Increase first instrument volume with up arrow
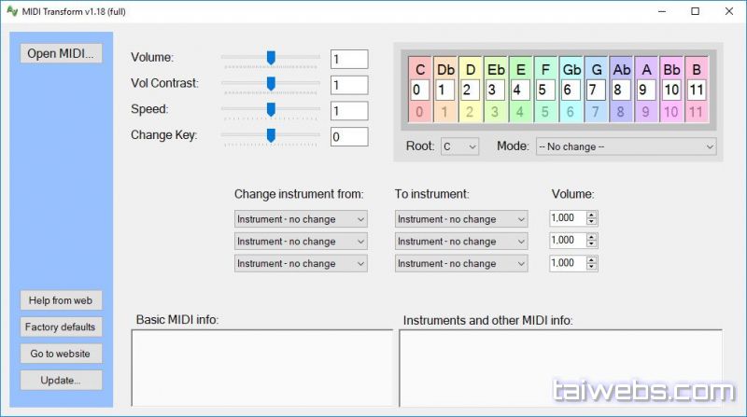The height and width of the screenshot is (417, 747). (x=592, y=215)
